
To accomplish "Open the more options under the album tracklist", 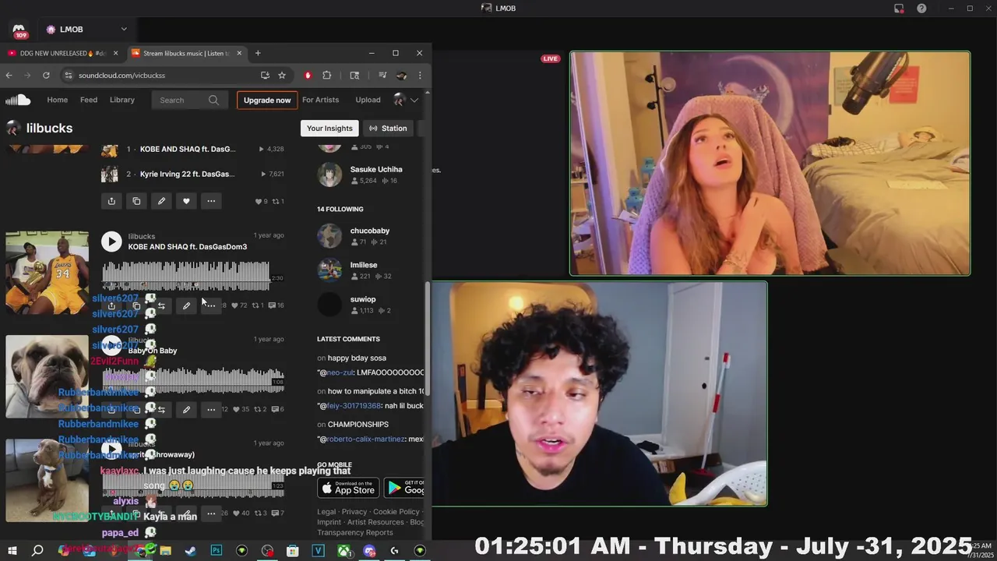I will (211, 201).
